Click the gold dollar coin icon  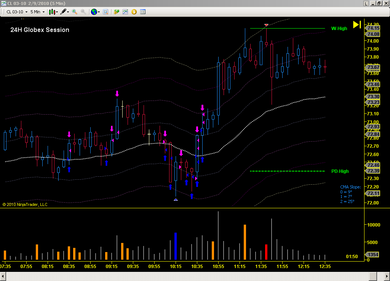click(x=134, y=12)
